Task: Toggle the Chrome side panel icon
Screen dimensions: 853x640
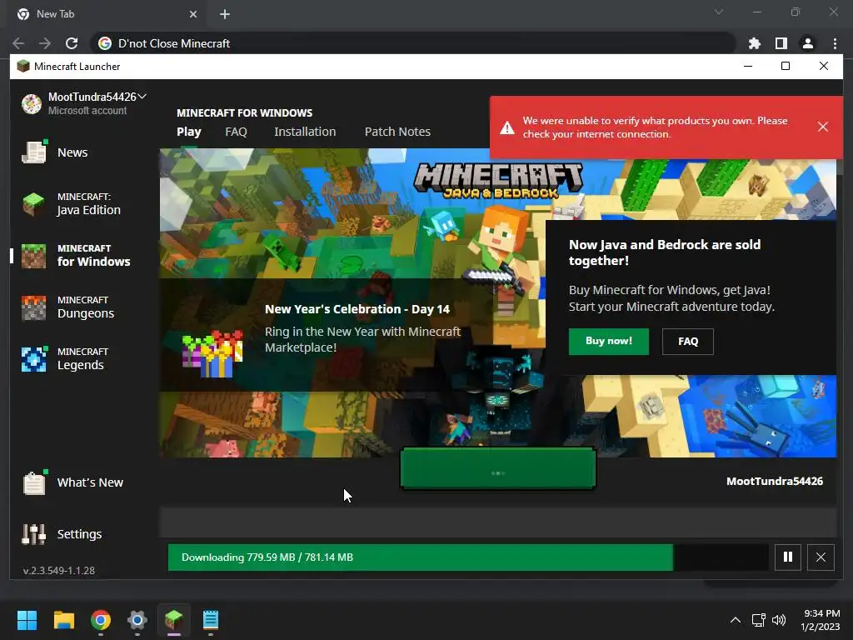Action: pos(781,43)
